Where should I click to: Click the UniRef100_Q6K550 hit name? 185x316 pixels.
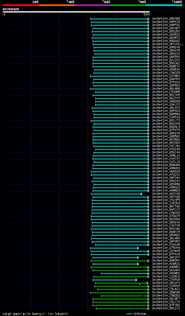(166, 57)
